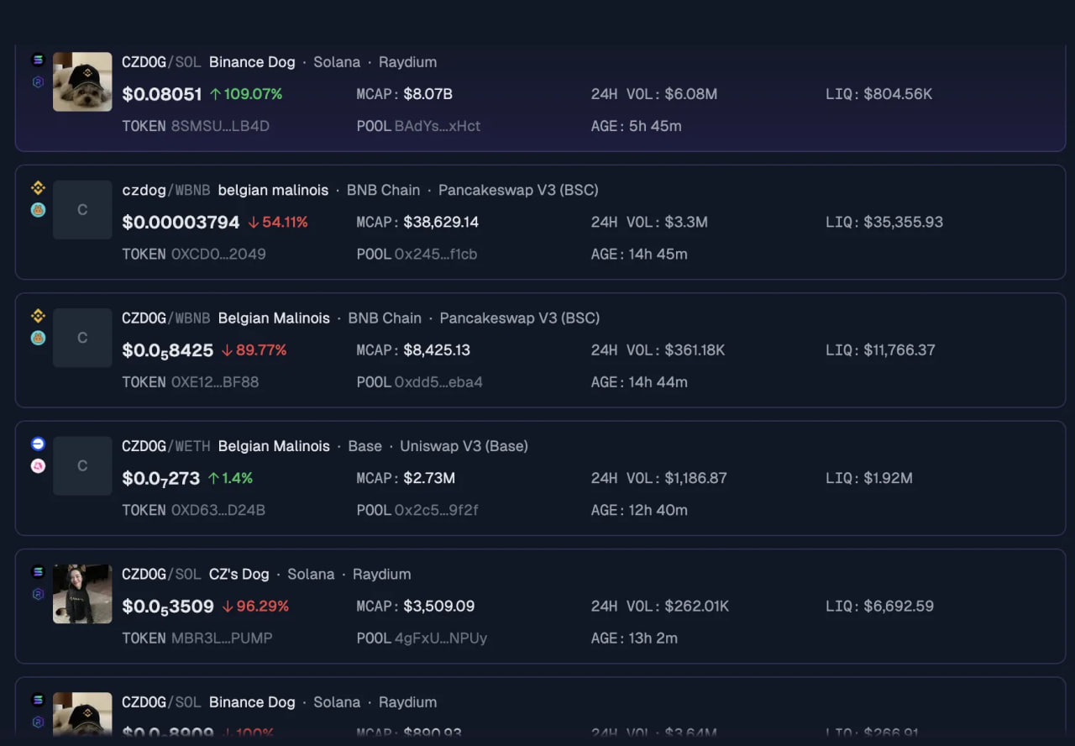The width and height of the screenshot is (1075, 746).
Task: Click the liquidity value $1.92M
Action: pos(889,478)
